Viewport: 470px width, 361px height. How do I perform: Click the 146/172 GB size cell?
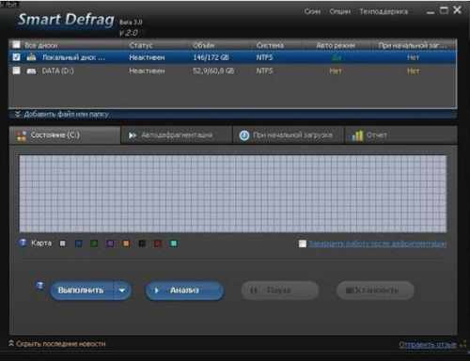[x=211, y=57]
